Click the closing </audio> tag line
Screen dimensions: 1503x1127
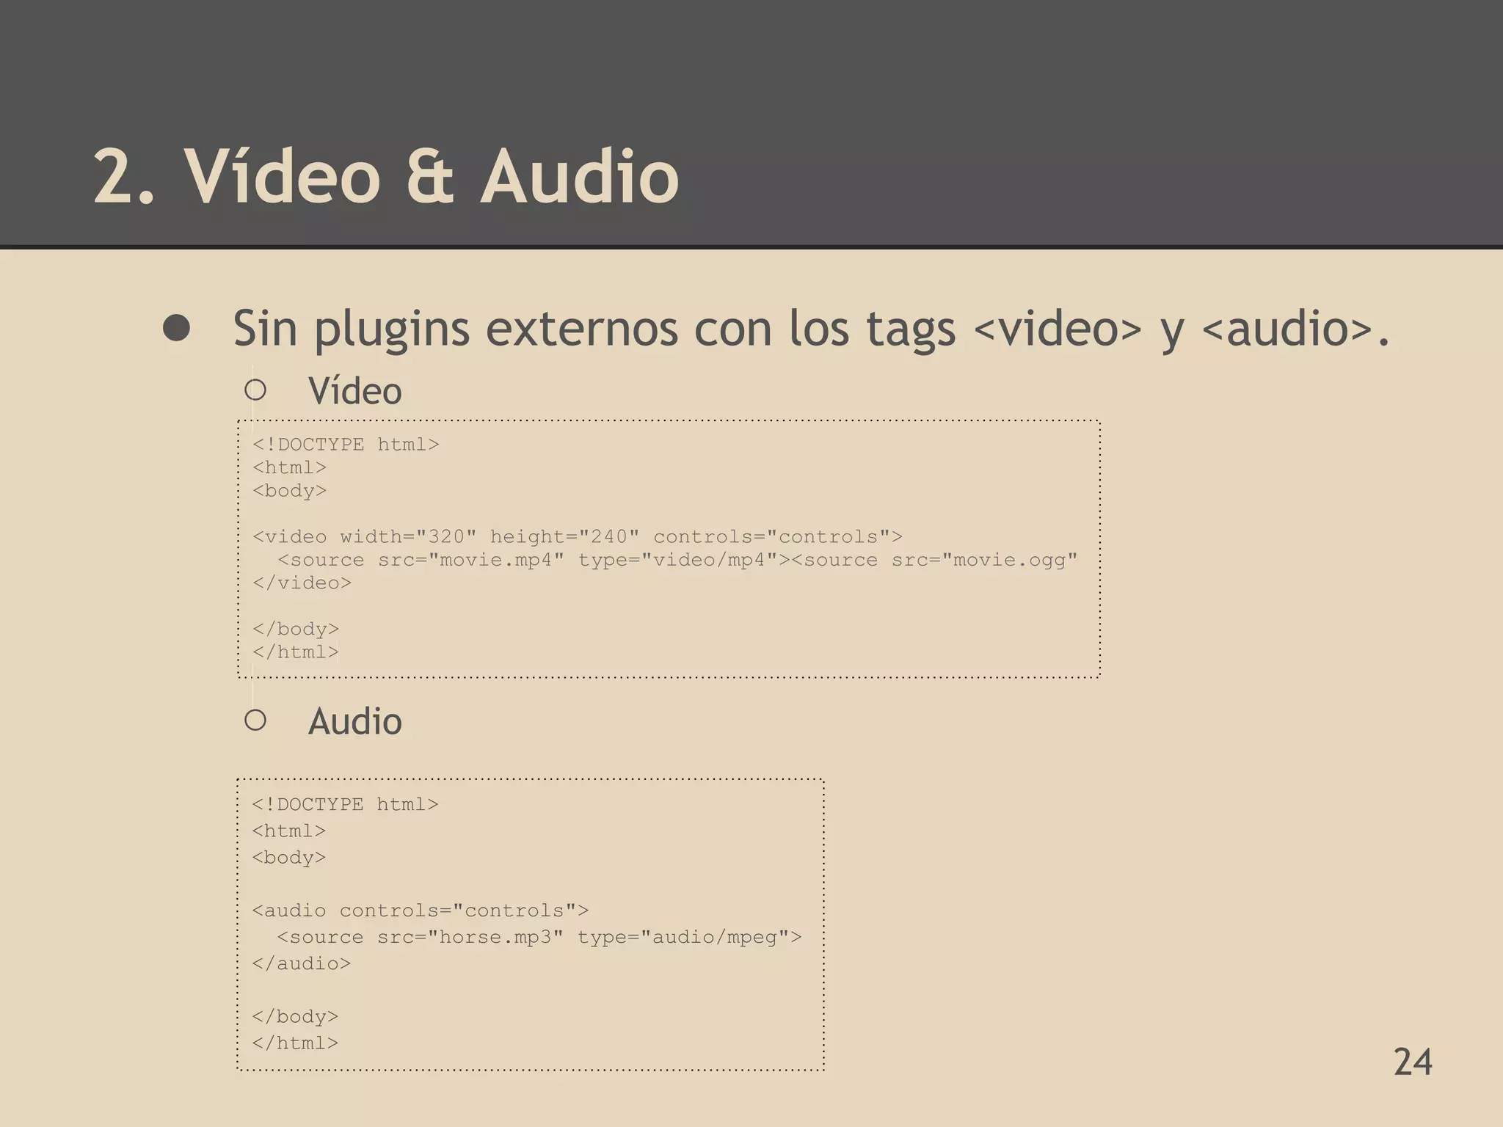(x=302, y=964)
